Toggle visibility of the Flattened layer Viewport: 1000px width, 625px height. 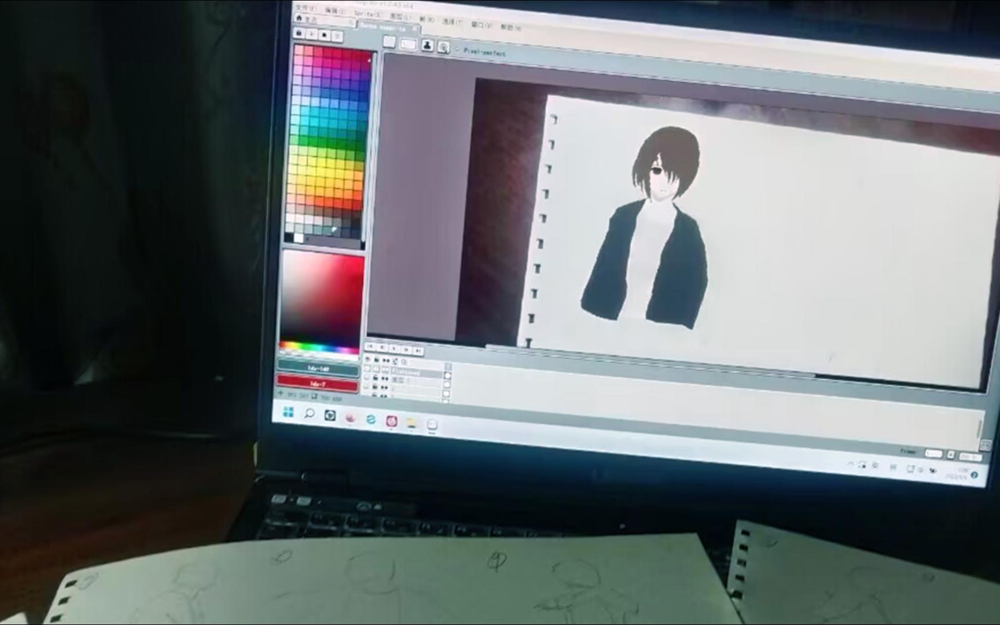pos(367,369)
